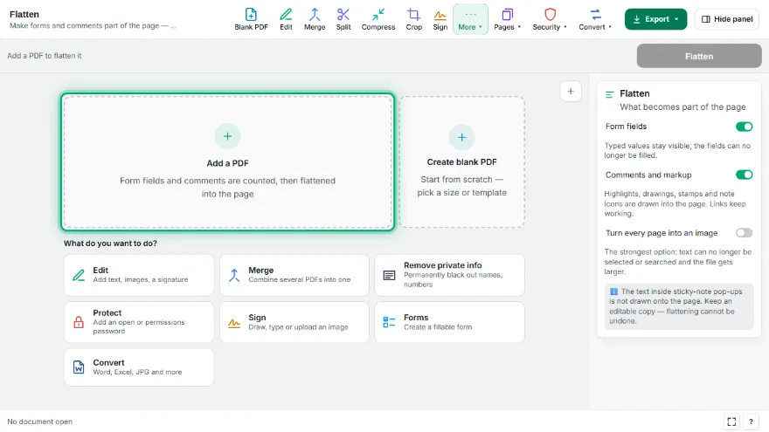Screen dimensions: 769x432
Task: Open the Merge tool in toolbar
Action: (x=315, y=19)
